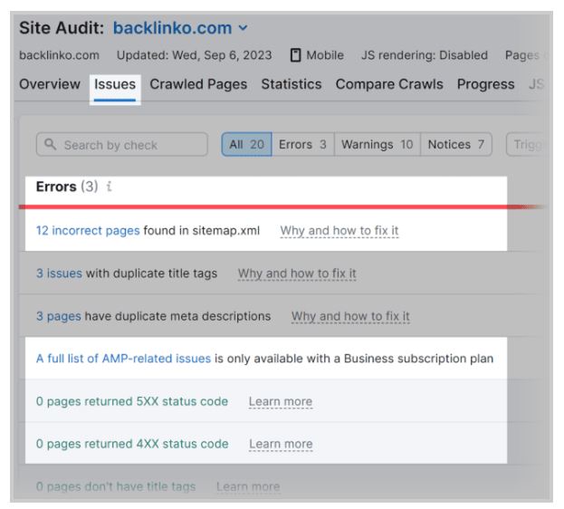
Task: Open 3 pages duplicate meta descriptions link
Action: [x=58, y=316]
